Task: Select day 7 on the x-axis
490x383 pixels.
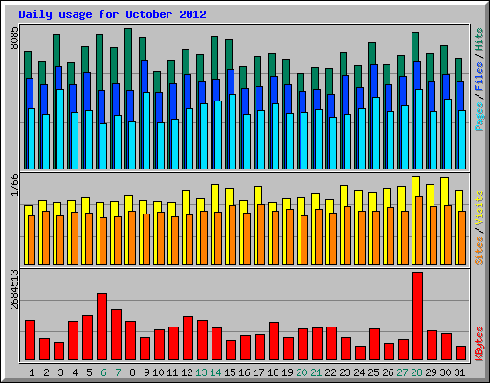Action: 118,372
